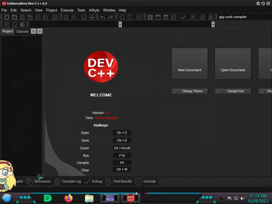Screen dimensions: 272x204
Task: Open the compiler set selector combo box
Action: point(245,17)
